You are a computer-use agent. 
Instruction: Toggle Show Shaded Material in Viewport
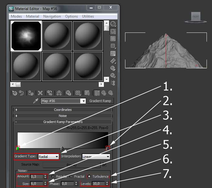(x=87, y=93)
